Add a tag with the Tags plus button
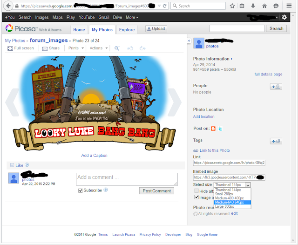This screenshot has height=245, width=298. [x=276, y=141]
